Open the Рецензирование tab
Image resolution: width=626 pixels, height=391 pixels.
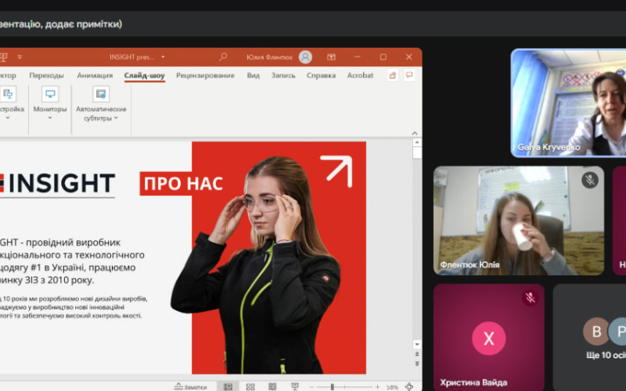tap(205, 75)
